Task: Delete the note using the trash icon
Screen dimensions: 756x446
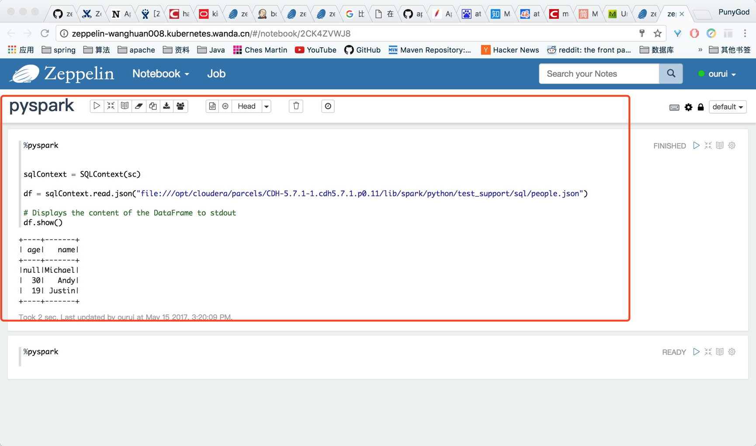Action: pyautogui.click(x=296, y=106)
